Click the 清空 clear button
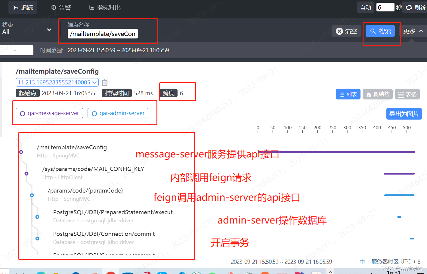Image resolution: width=427 pixels, height=274 pixels. coord(346,31)
